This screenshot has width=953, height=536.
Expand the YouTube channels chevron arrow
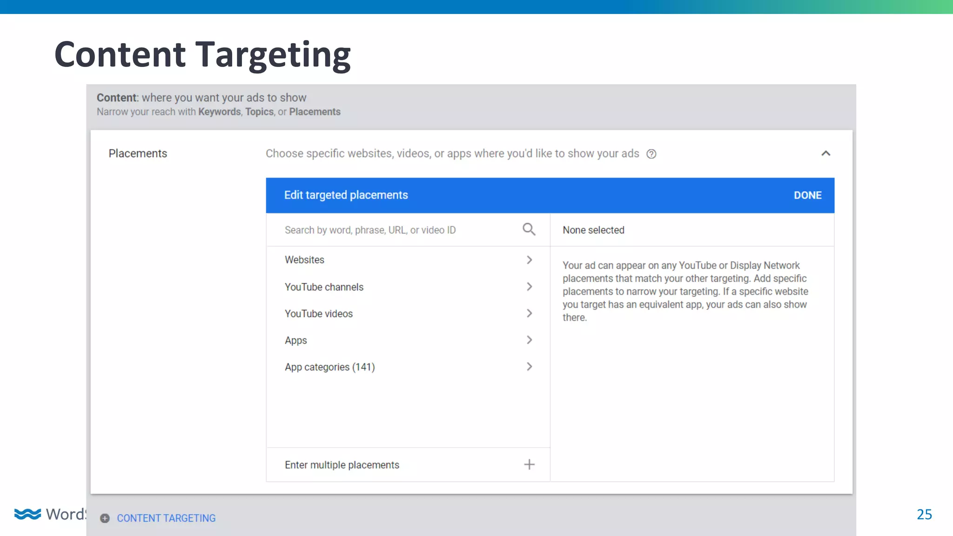(x=529, y=287)
